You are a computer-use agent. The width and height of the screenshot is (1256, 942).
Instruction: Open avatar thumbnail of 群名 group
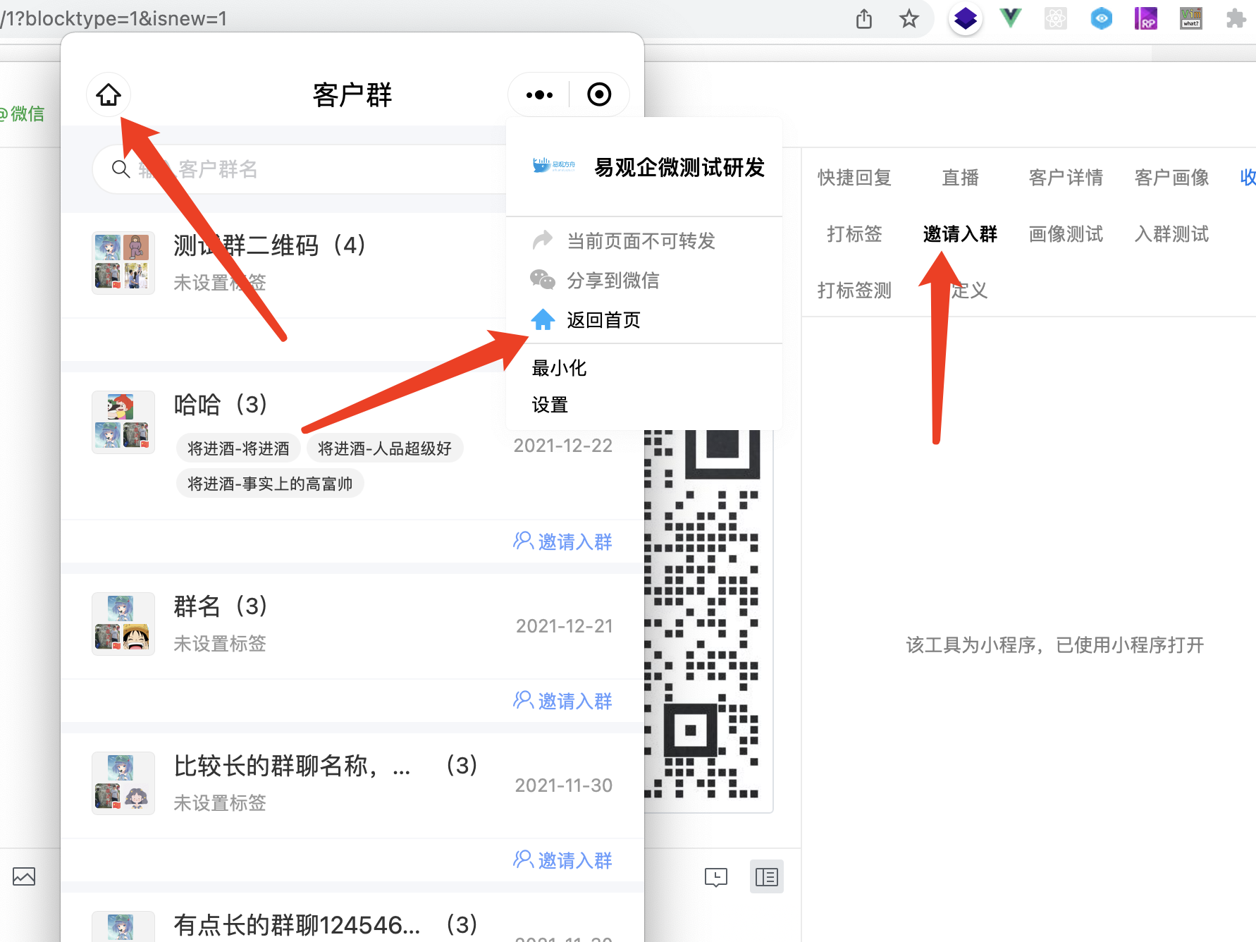[x=123, y=623]
